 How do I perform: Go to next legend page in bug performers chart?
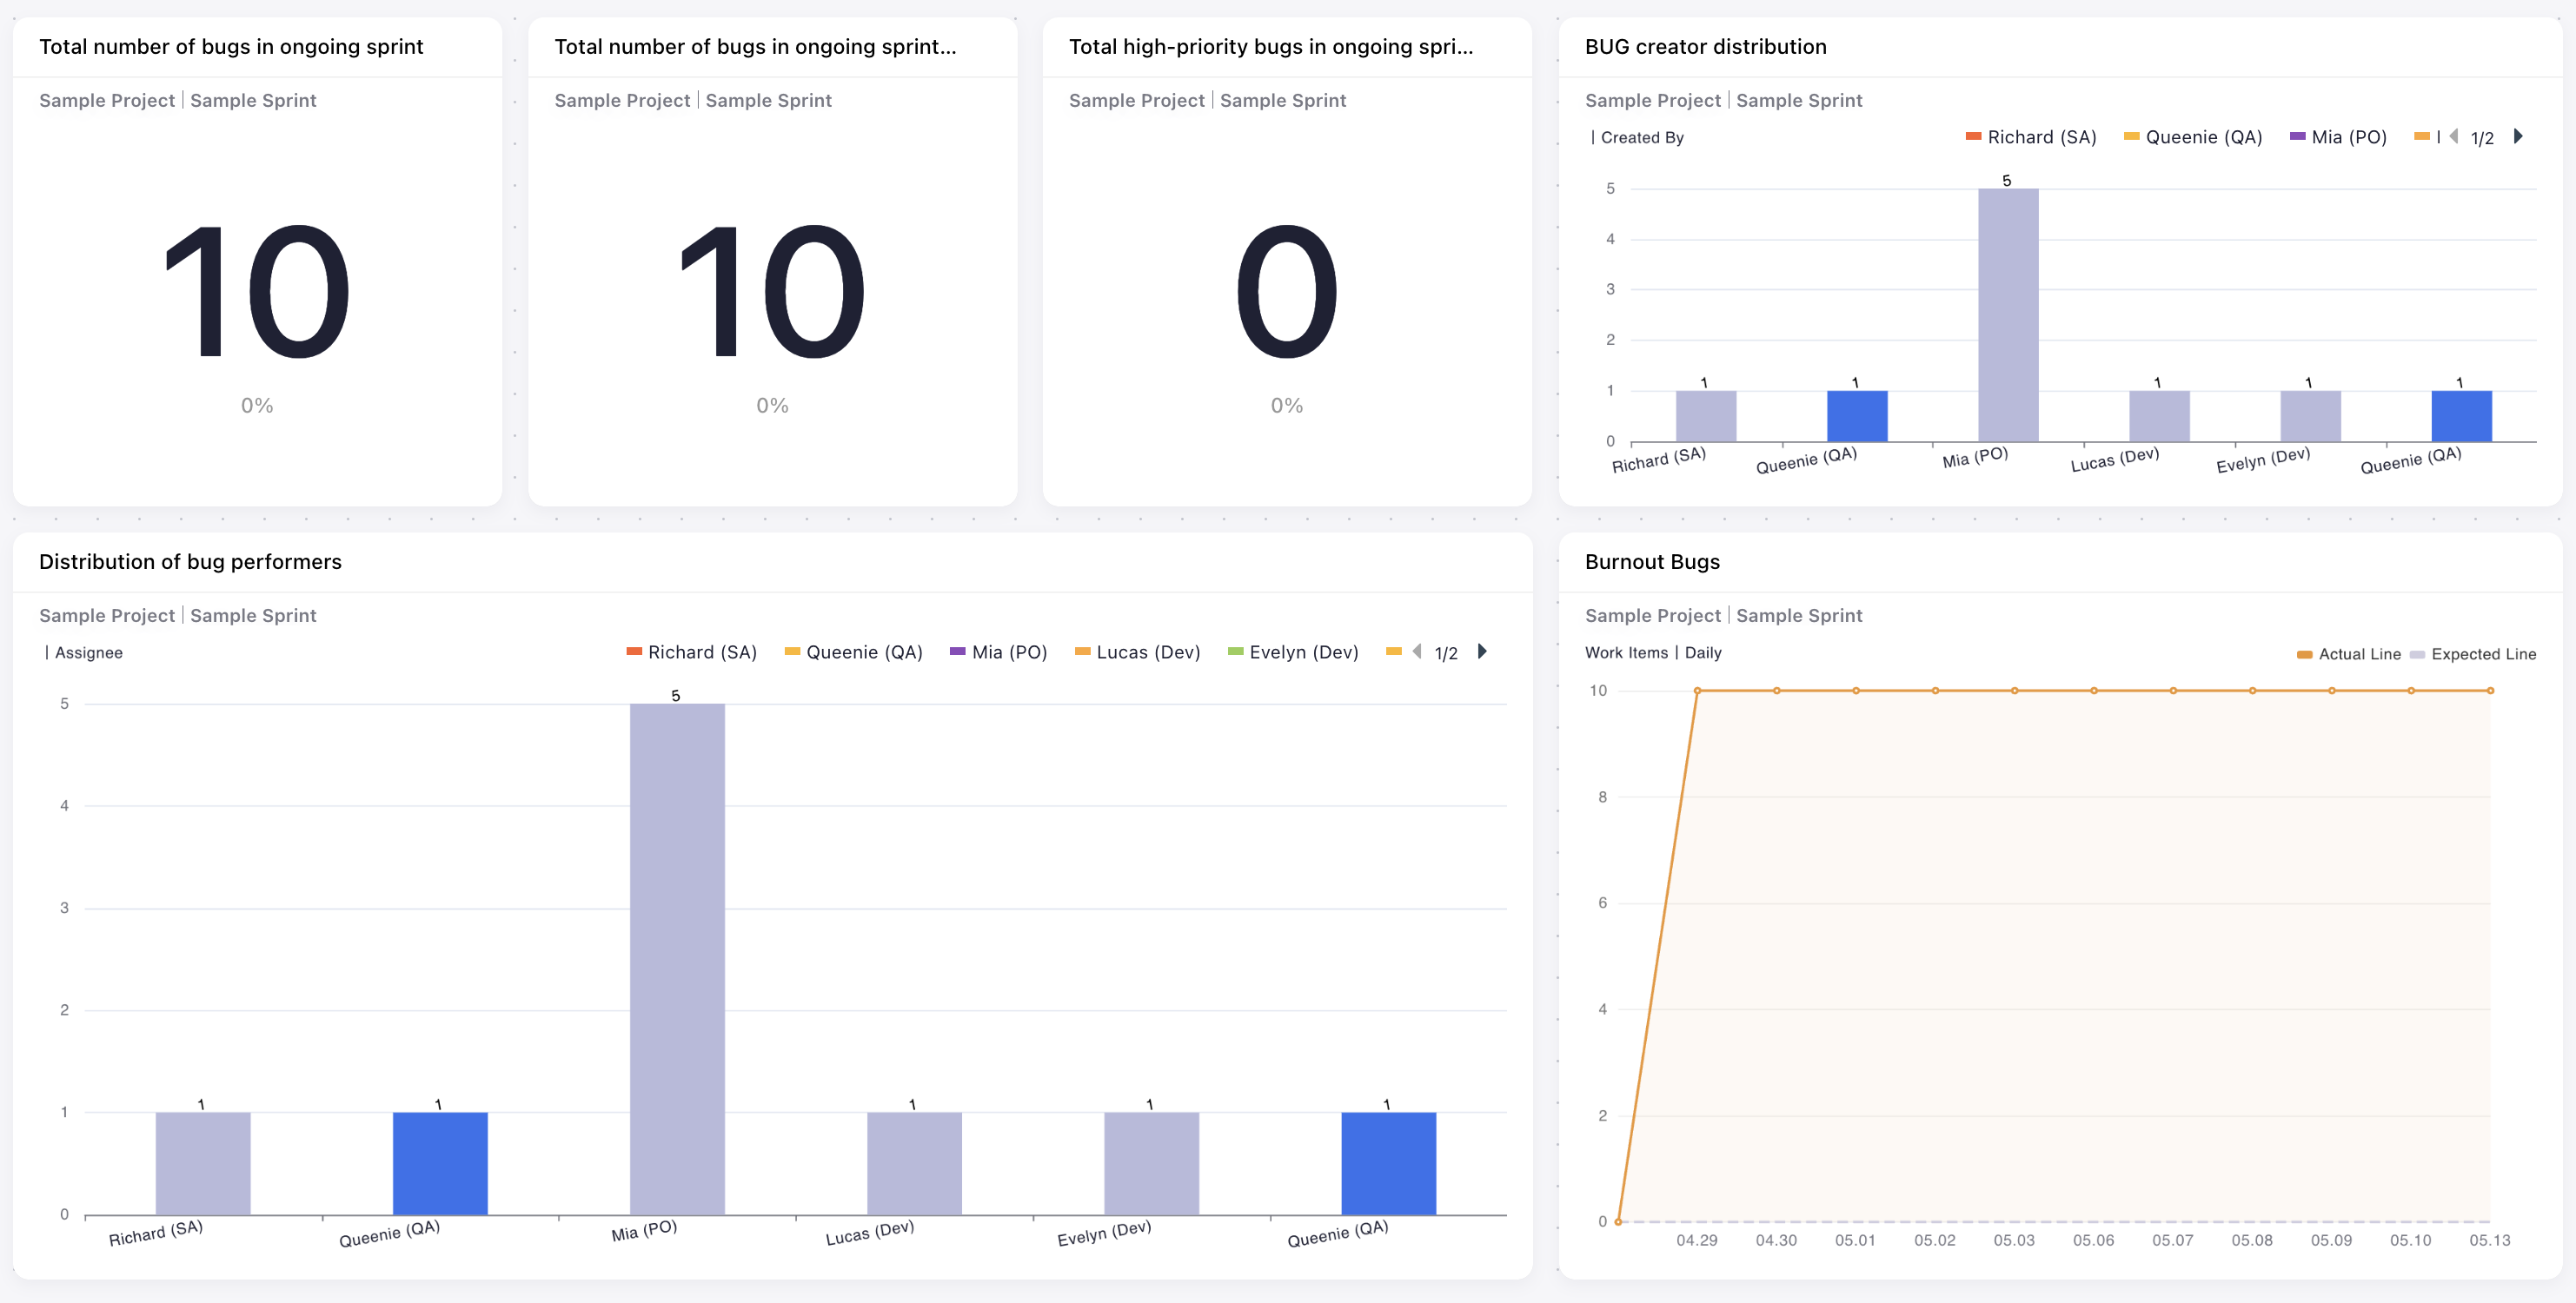[x=1482, y=651]
